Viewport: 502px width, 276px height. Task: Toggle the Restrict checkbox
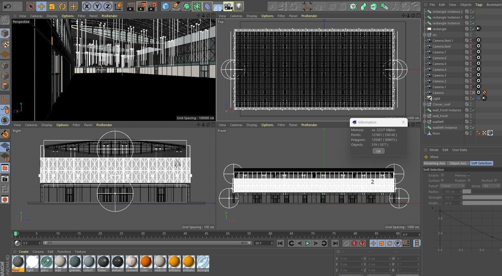click(496, 181)
